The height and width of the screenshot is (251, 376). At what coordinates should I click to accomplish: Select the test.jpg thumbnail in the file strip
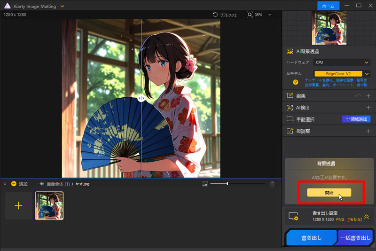[x=49, y=206]
